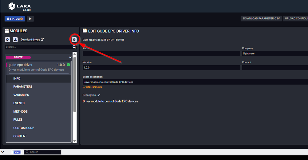Screen dimensions: 308x160
Task: Open the Download drivers link
Action: pyautogui.click(x=32, y=39)
